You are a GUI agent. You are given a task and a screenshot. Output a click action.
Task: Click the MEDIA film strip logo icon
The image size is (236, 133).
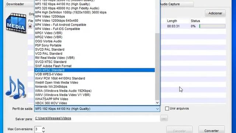pos(16,23)
